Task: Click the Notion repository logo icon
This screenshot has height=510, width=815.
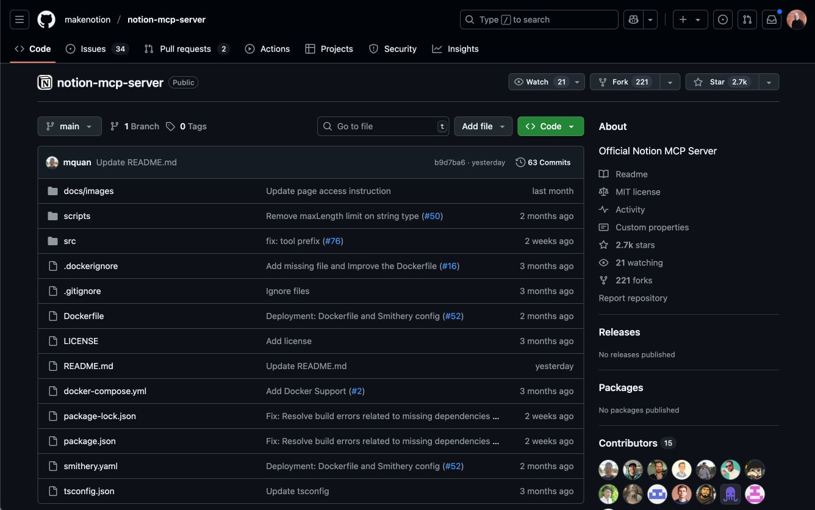Action: (x=45, y=82)
